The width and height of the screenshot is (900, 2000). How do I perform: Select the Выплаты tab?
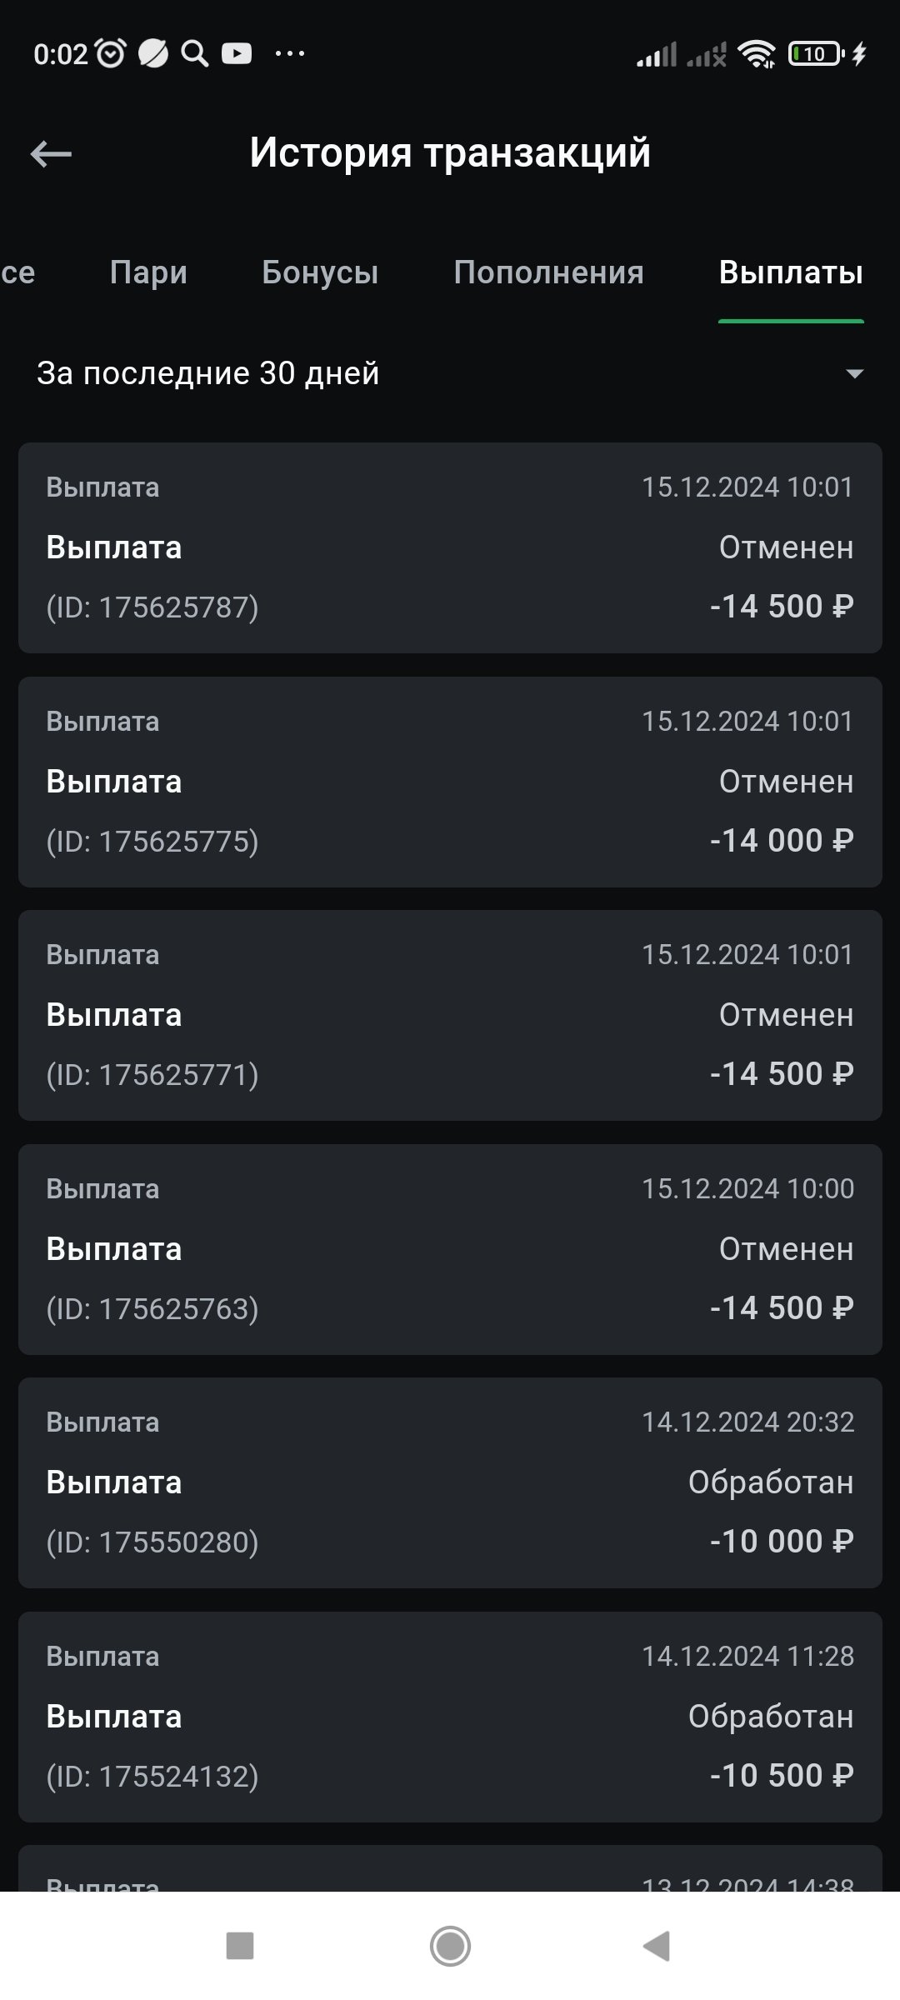pyautogui.click(x=791, y=272)
